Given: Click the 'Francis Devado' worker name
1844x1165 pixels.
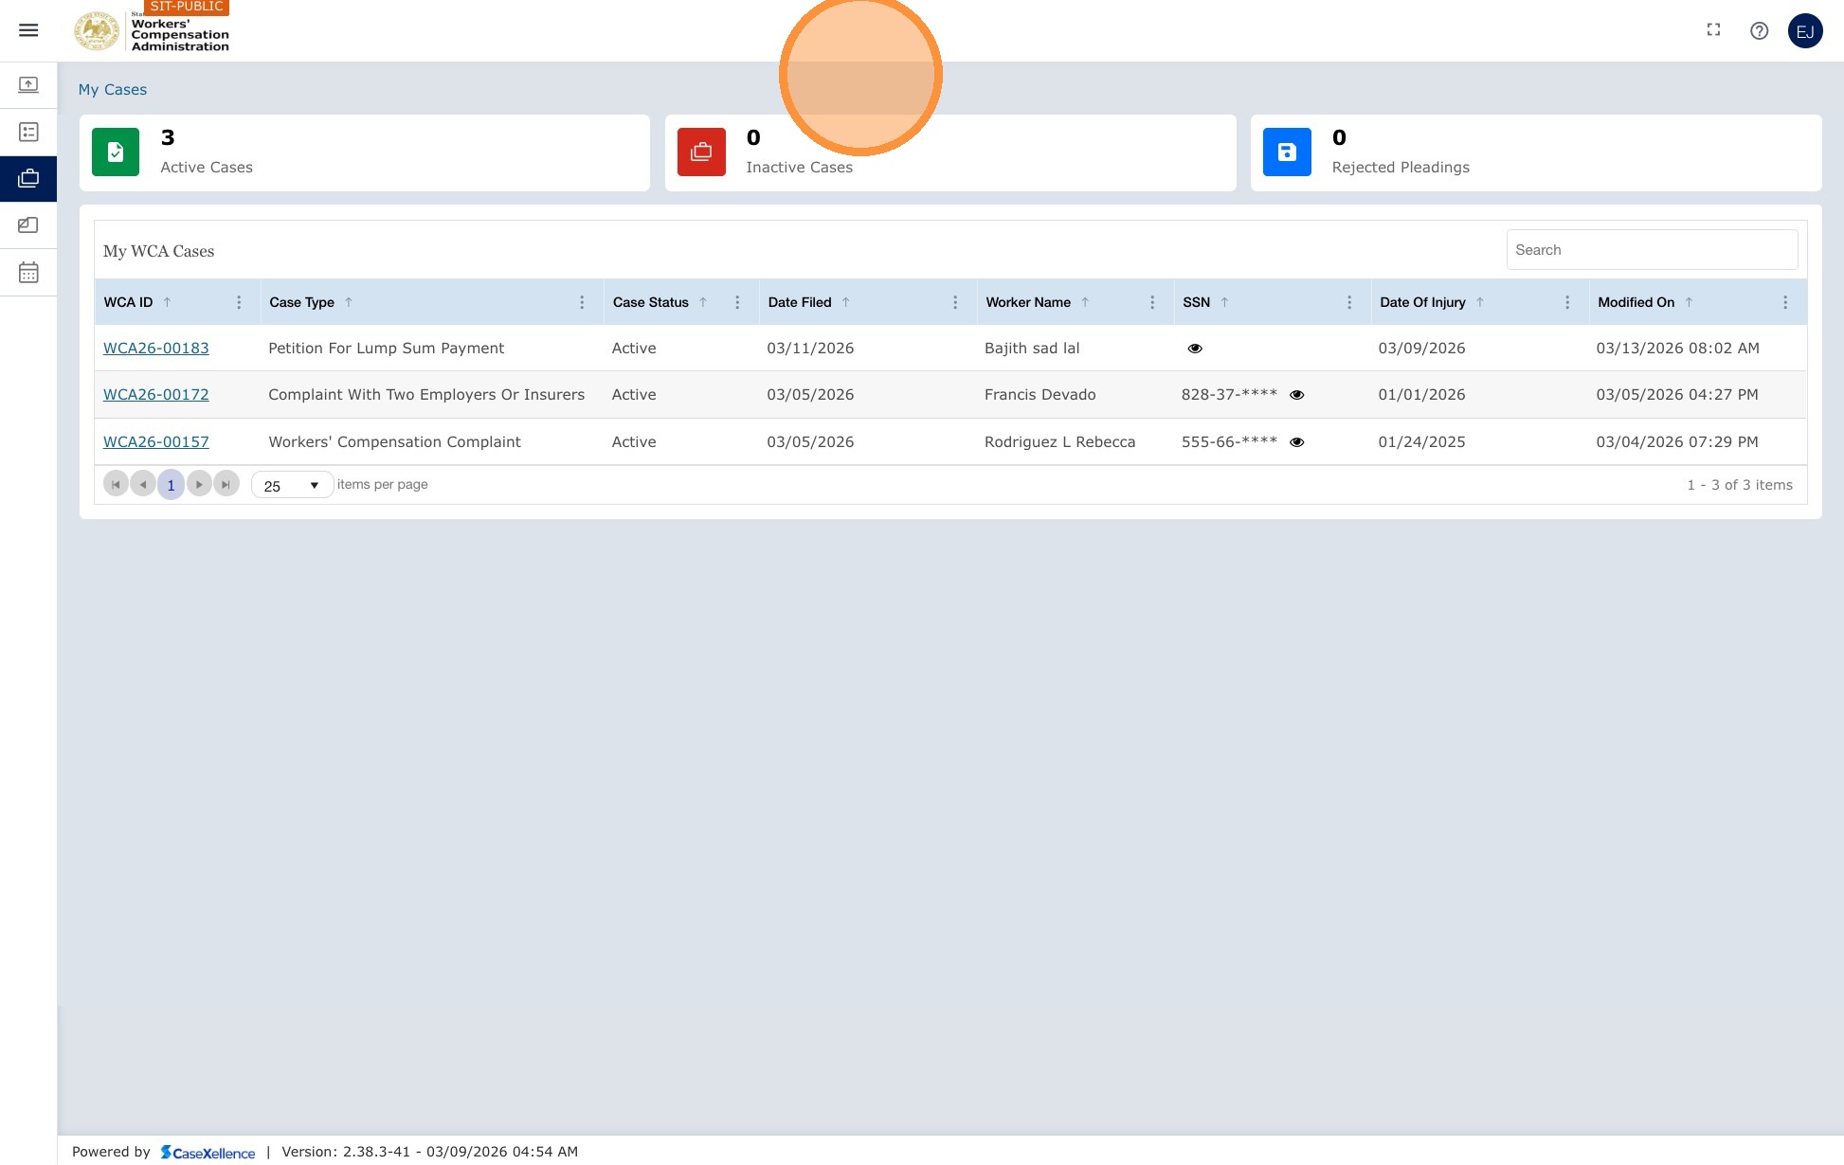Looking at the screenshot, I should [x=1040, y=395].
